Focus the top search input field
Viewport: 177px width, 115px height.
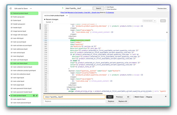coord(78,8)
